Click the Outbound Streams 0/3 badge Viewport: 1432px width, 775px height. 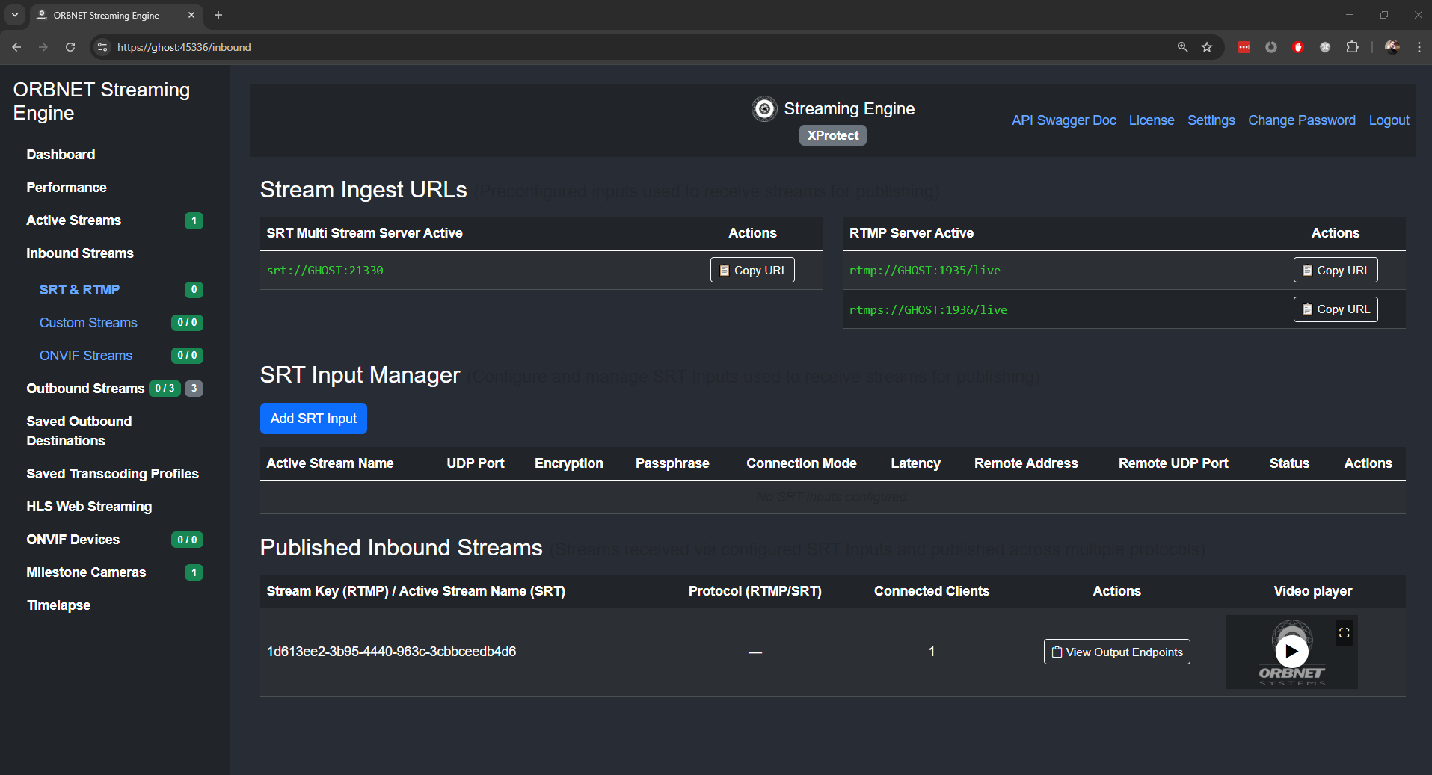pos(165,389)
